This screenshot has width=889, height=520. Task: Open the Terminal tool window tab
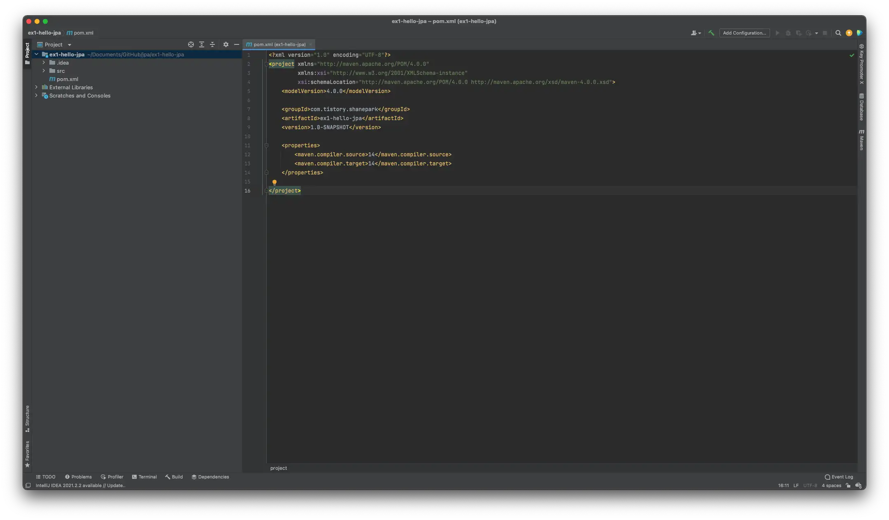tap(144, 477)
